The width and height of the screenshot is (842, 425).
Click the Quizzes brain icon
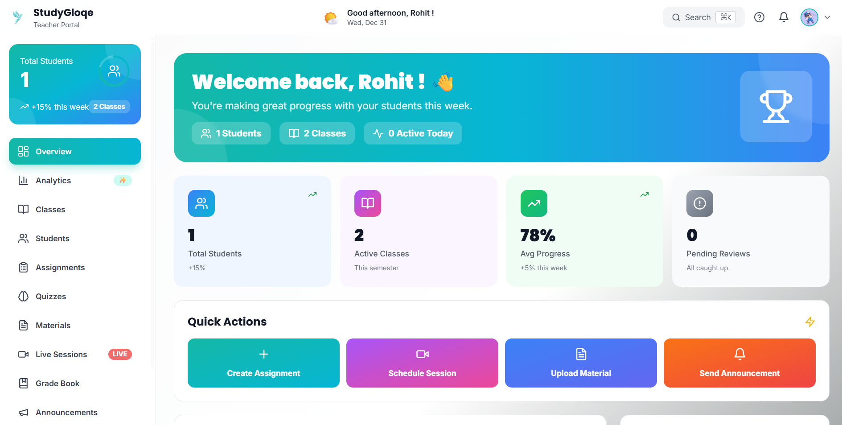(x=23, y=296)
